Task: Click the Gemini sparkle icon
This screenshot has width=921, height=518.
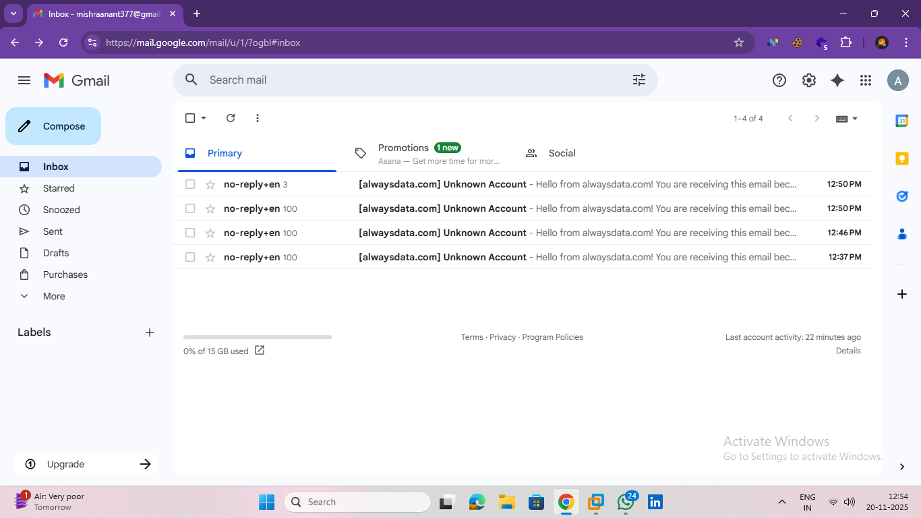Action: tap(837, 80)
